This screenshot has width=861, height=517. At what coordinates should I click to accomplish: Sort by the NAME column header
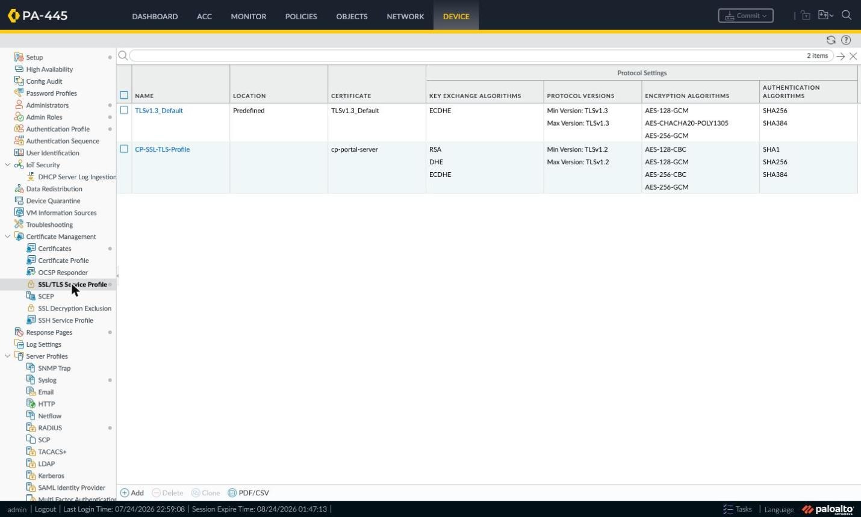tap(145, 96)
